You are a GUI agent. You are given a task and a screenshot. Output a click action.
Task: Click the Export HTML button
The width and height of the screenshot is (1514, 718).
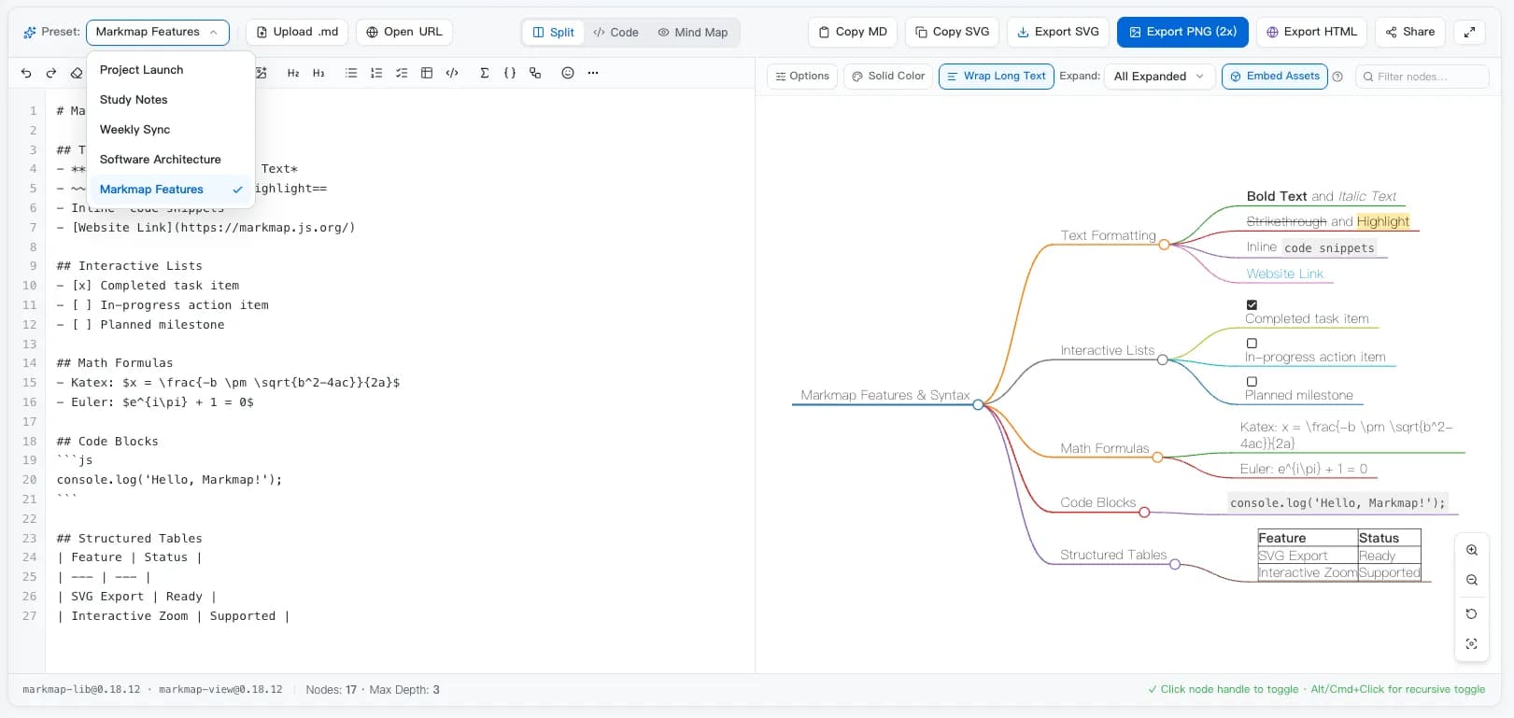point(1312,32)
